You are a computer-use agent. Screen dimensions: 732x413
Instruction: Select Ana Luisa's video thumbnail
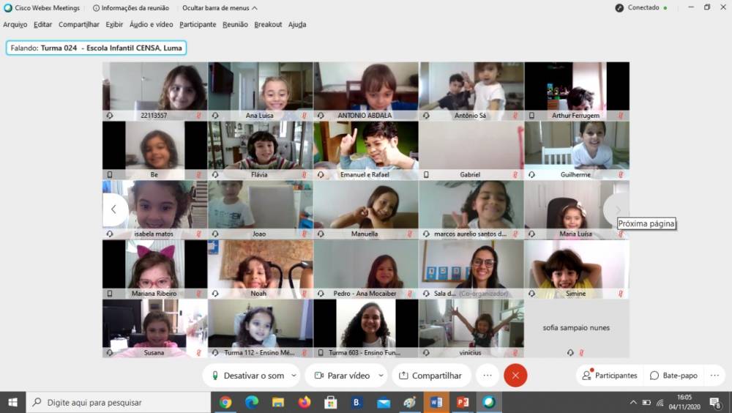pyautogui.click(x=260, y=88)
